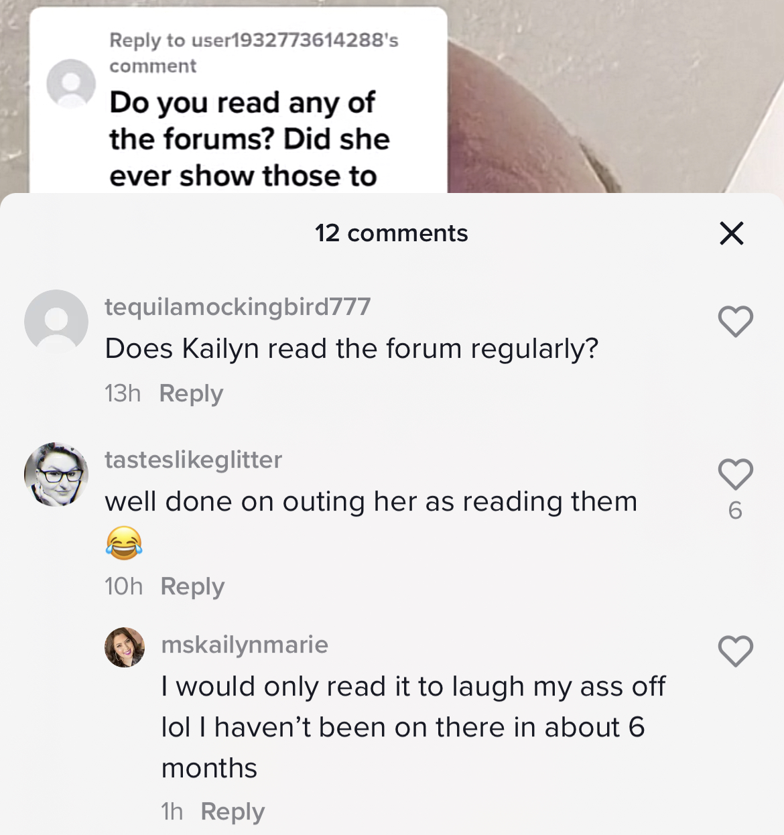Open the 'Reply to user1932773614288's comment' sticker
Image resolution: width=784 pixels, height=835 pixels.
tap(239, 101)
